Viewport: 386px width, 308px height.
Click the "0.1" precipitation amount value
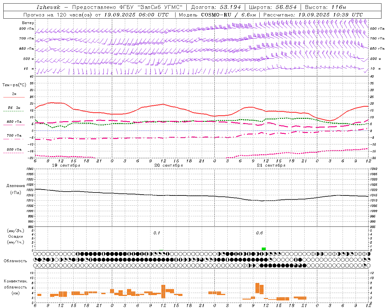(157, 233)
